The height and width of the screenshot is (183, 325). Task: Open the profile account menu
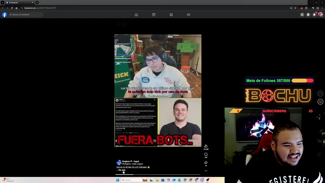point(320,15)
